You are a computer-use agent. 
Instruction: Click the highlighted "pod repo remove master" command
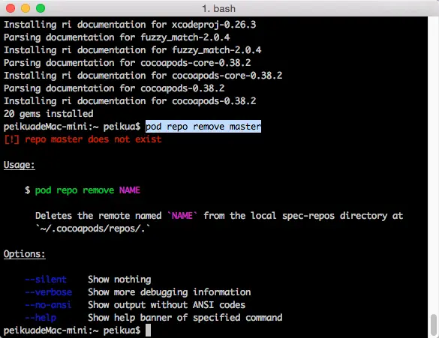tap(203, 127)
